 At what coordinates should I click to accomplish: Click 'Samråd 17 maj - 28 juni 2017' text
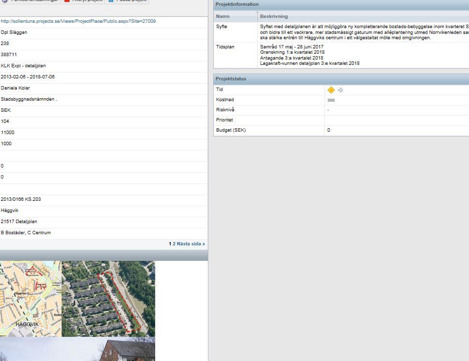tap(292, 46)
